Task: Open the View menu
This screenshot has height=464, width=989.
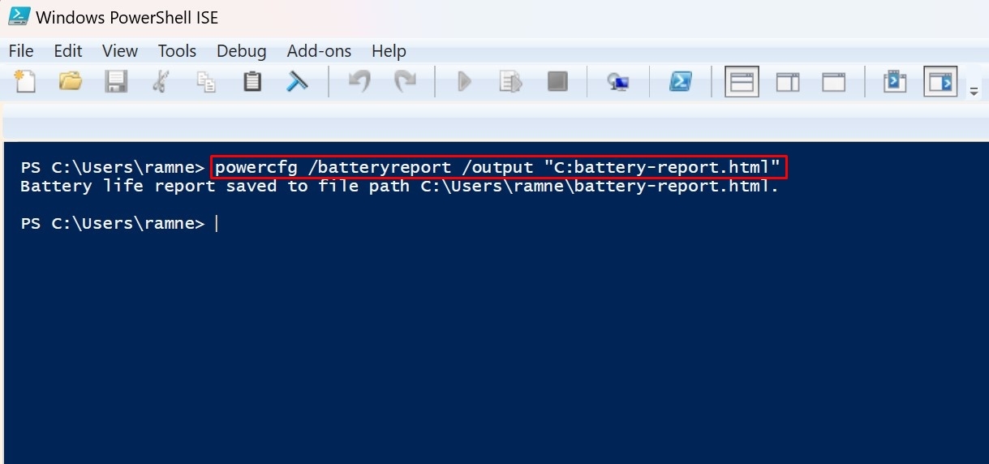Action: [120, 51]
